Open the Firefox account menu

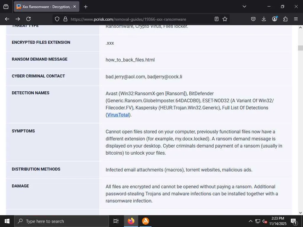click(x=275, y=19)
